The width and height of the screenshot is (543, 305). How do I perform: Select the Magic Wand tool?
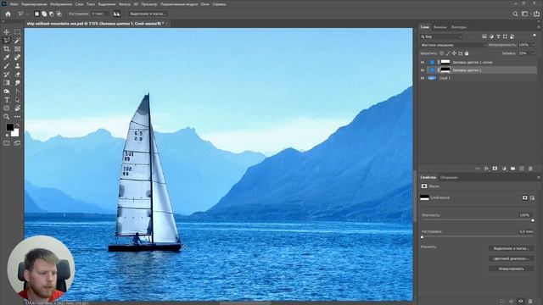tap(17, 41)
